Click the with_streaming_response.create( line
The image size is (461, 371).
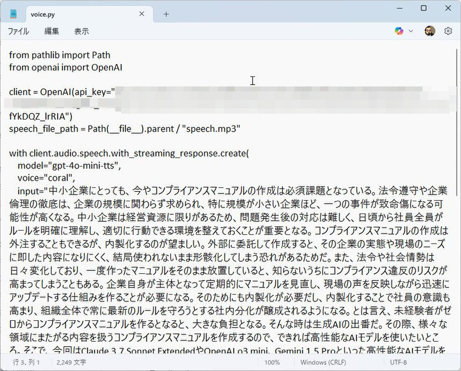coord(129,153)
